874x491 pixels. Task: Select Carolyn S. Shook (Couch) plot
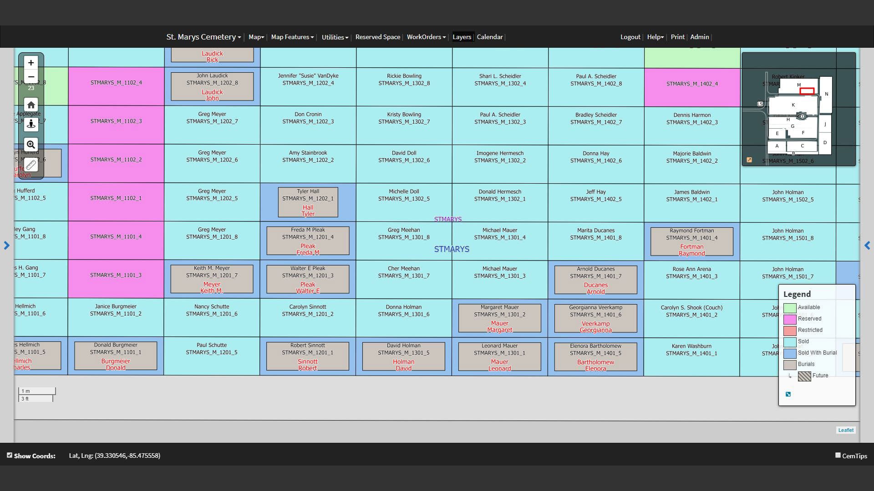691,318
